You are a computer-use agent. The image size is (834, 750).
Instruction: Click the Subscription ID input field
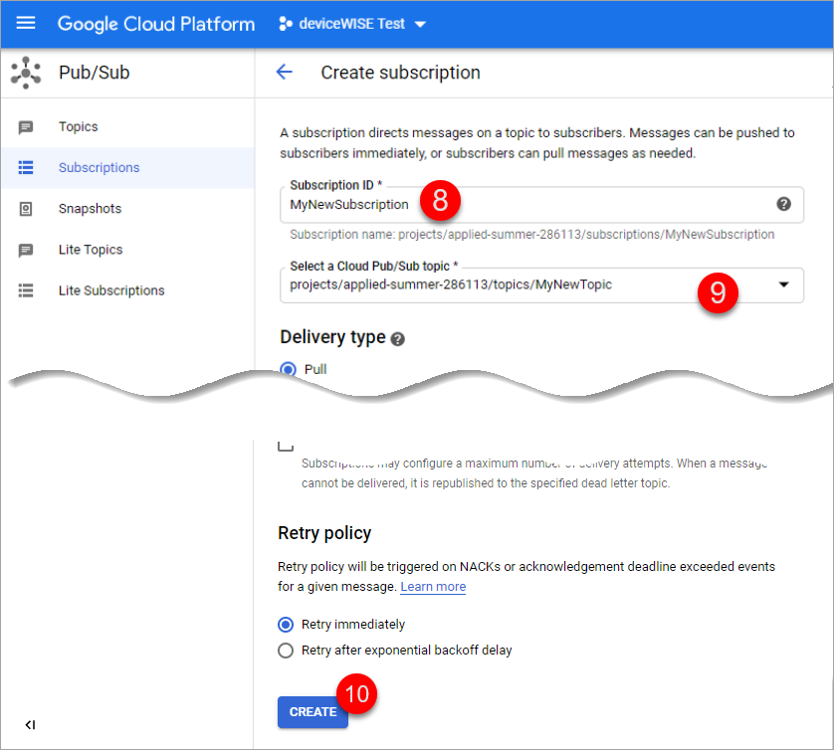541,205
